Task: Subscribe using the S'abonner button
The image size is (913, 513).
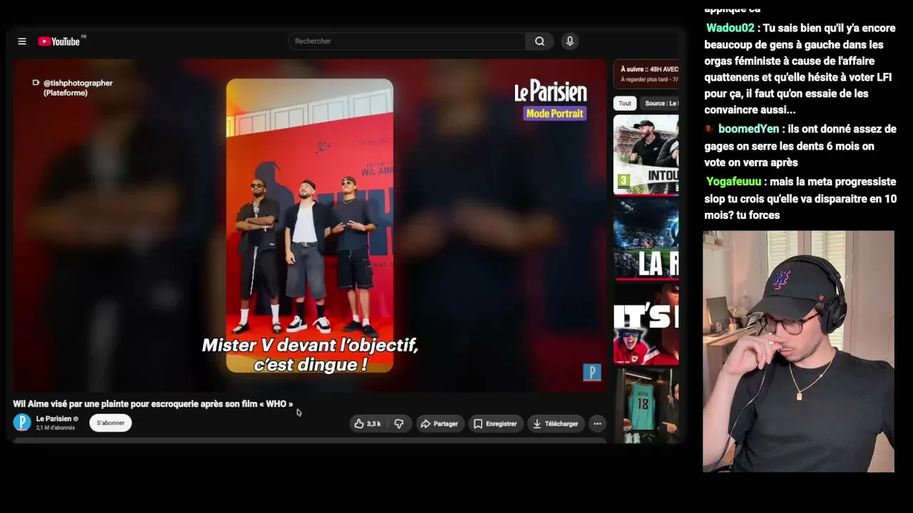Action: coord(111,423)
